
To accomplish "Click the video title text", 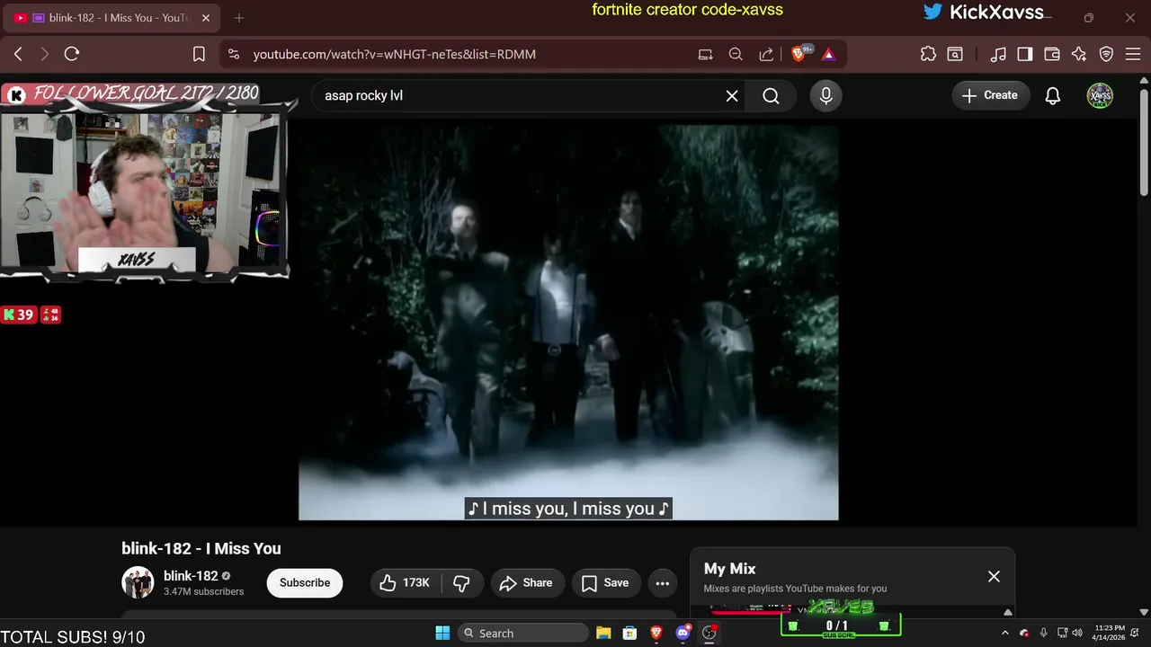I will pyautogui.click(x=201, y=548).
